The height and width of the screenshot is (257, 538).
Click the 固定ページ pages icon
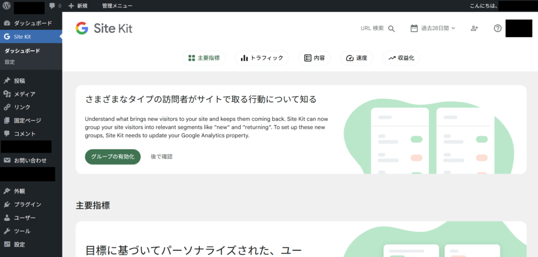[7, 121]
